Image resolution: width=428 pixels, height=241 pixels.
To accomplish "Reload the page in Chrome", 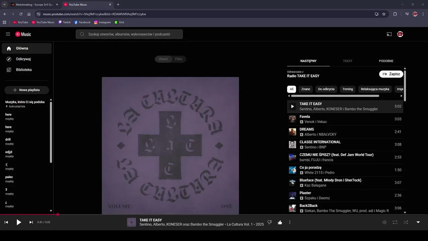I will 21,14.
